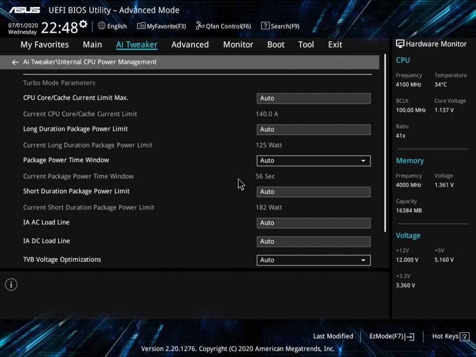This screenshot has height=357, width=476.
Task: Click the 125 Watt value
Action: coord(268,145)
